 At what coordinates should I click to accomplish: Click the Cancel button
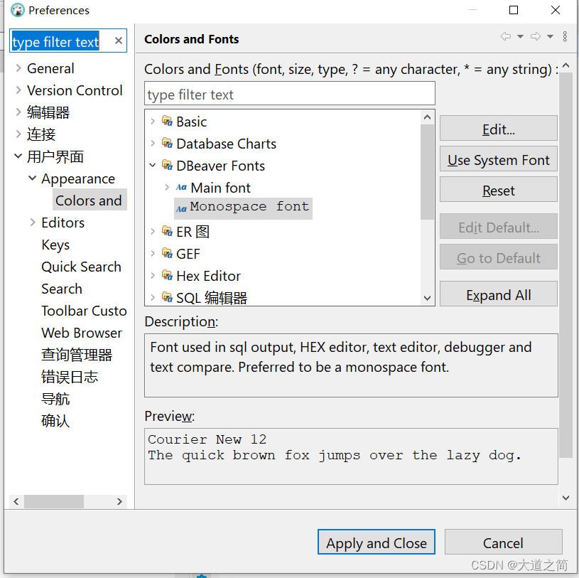click(503, 542)
